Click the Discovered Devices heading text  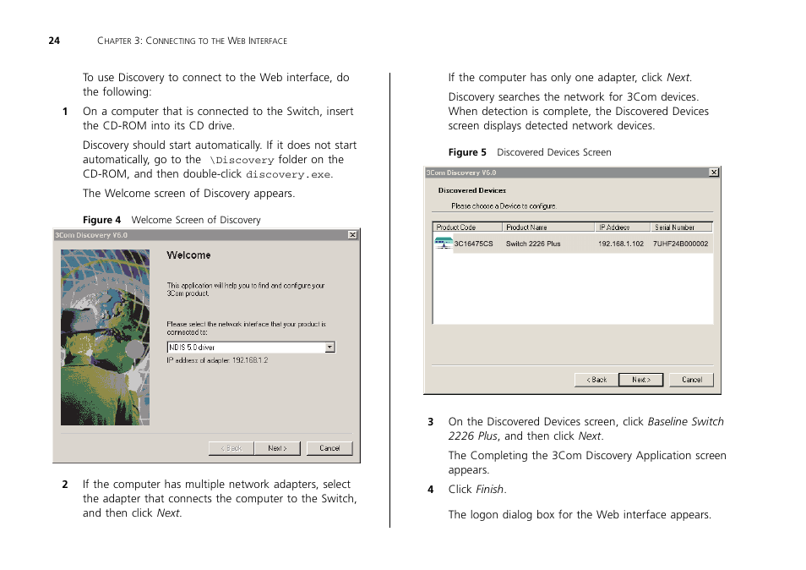472,190
